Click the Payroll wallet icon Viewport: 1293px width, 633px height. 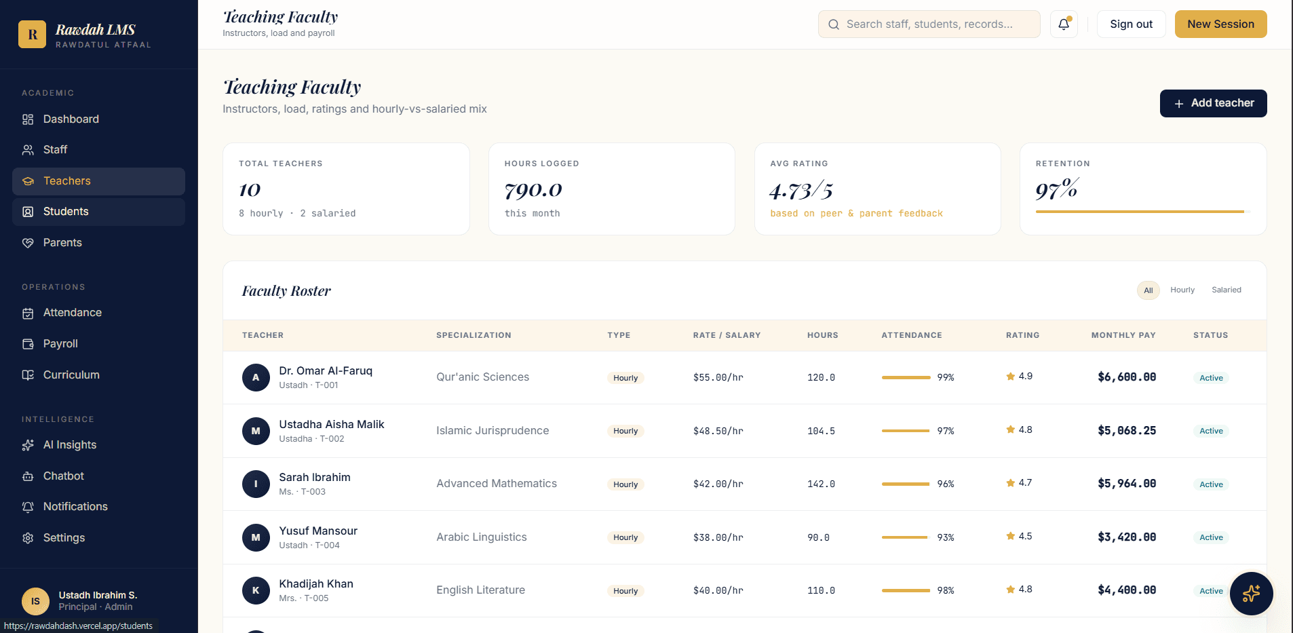pos(28,344)
